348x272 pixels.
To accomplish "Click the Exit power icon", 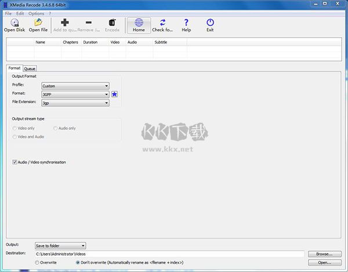I will [210, 23].
